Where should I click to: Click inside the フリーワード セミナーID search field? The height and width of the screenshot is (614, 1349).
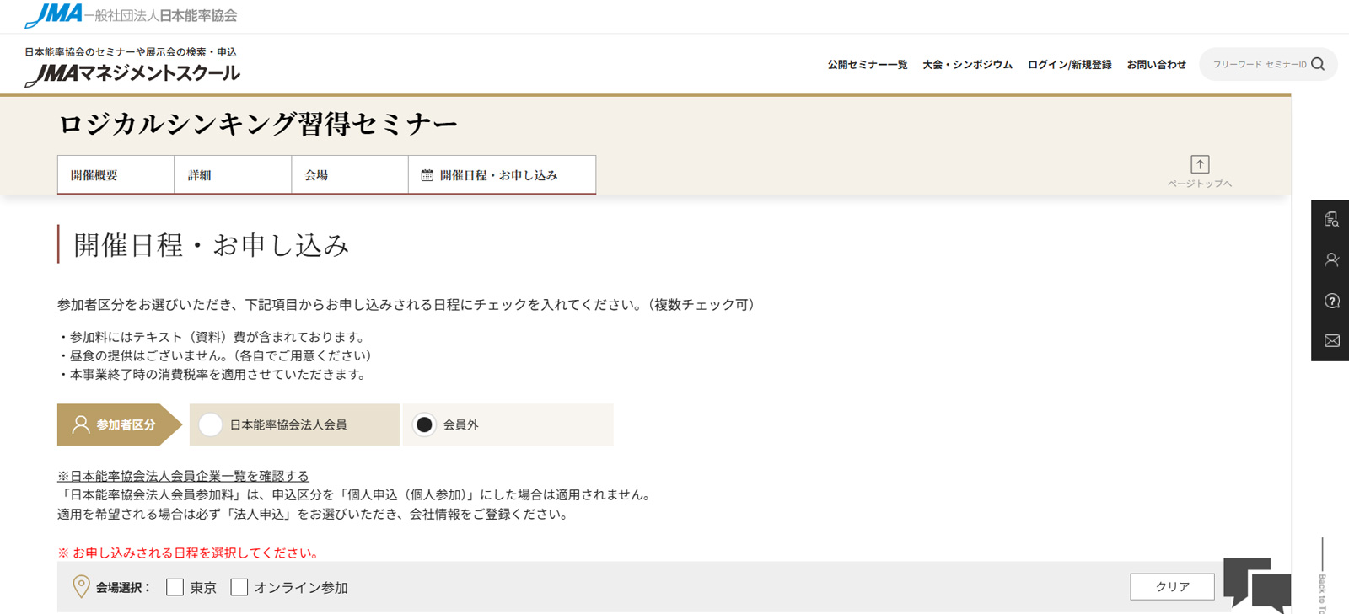click(x=1256, y=64)
